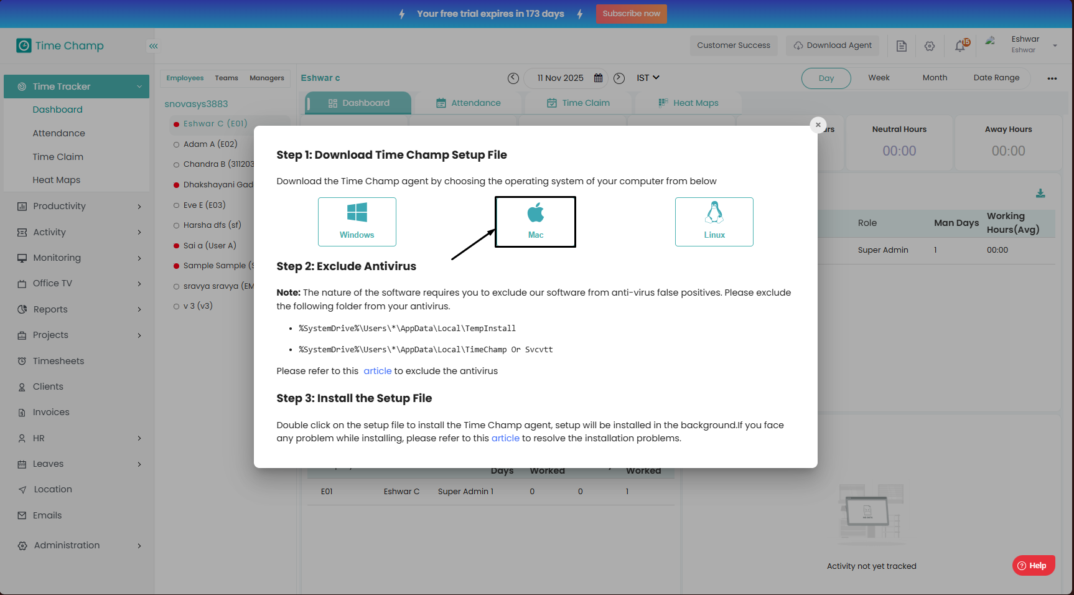Click the user avatar image
The height and width of the screenshot is (595, 1074).
(x=990, y=41)
